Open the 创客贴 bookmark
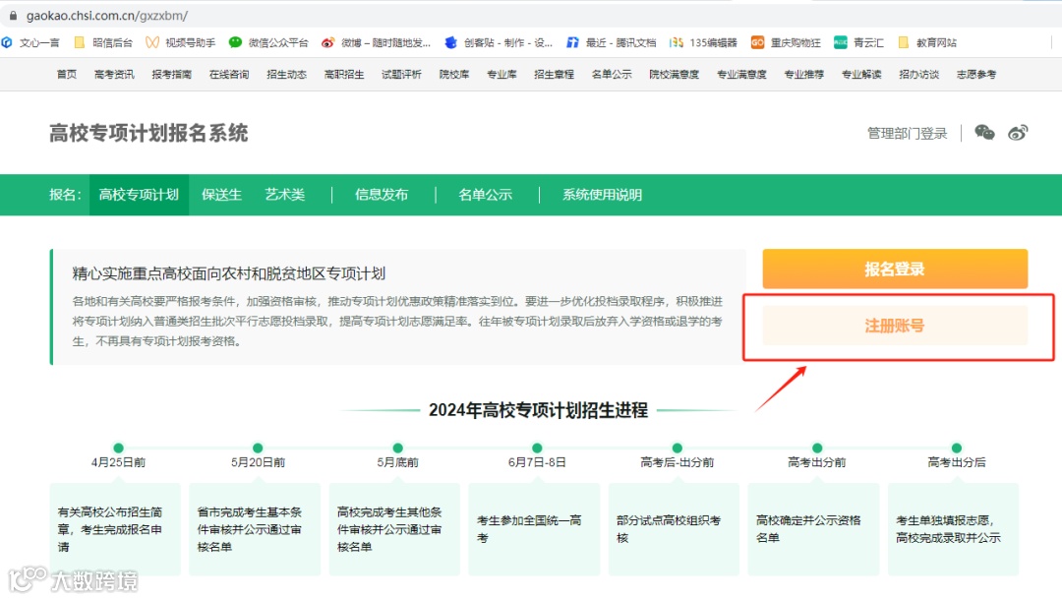Image resolution: width=1062 pixels, height=600 pixels. [499, 42]
